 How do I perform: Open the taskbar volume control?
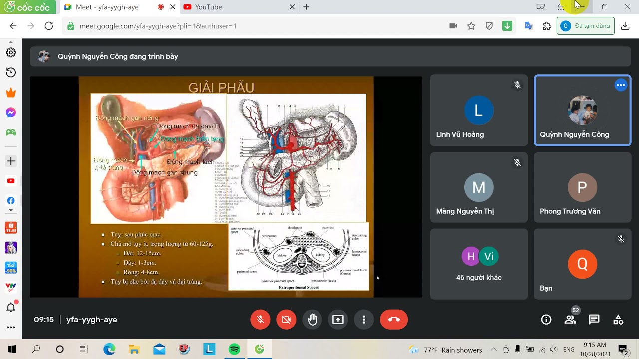(x=554, y=349)
